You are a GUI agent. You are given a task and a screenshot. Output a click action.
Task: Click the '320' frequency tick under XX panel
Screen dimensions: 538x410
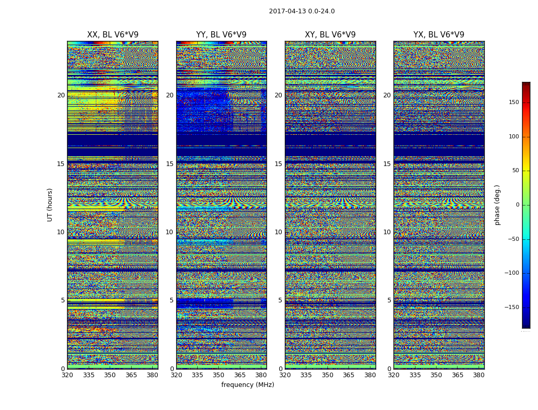pyautogui.click(x=67, y=375)
